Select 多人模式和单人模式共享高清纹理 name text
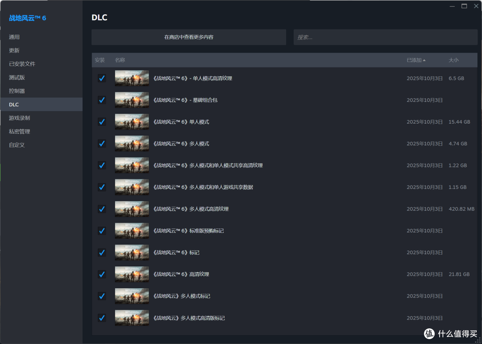This screenshot has height=344, width=482. coord(208,166)
